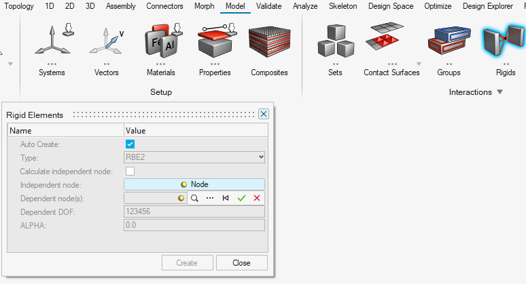Click the Dependent node(s) input field
This screenshot has width=526, height=284.
click(x=156, y=198)
